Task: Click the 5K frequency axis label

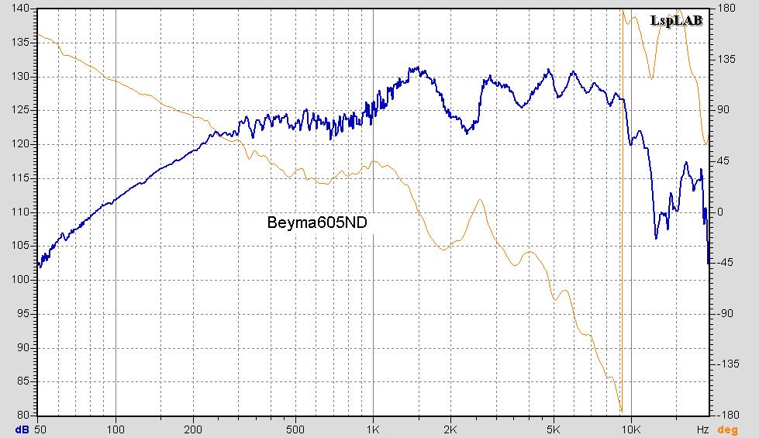Action: [553, 429]
